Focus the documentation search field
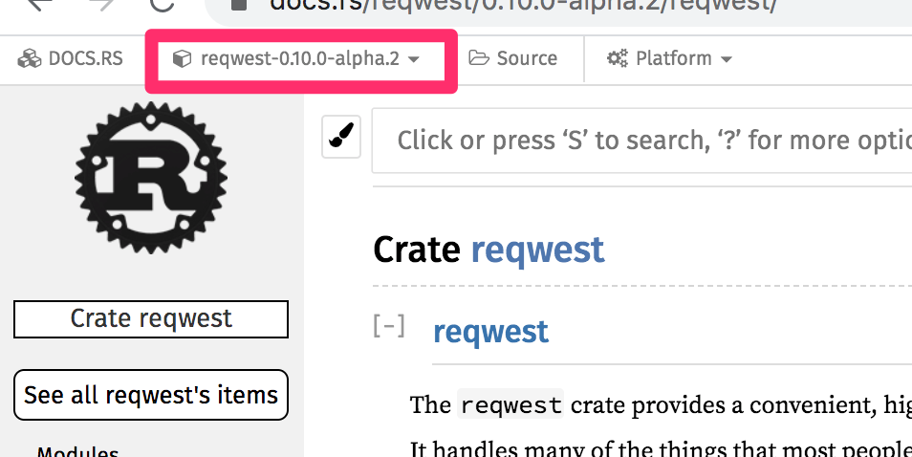This screenshot has height=457, width=912. 641,141
